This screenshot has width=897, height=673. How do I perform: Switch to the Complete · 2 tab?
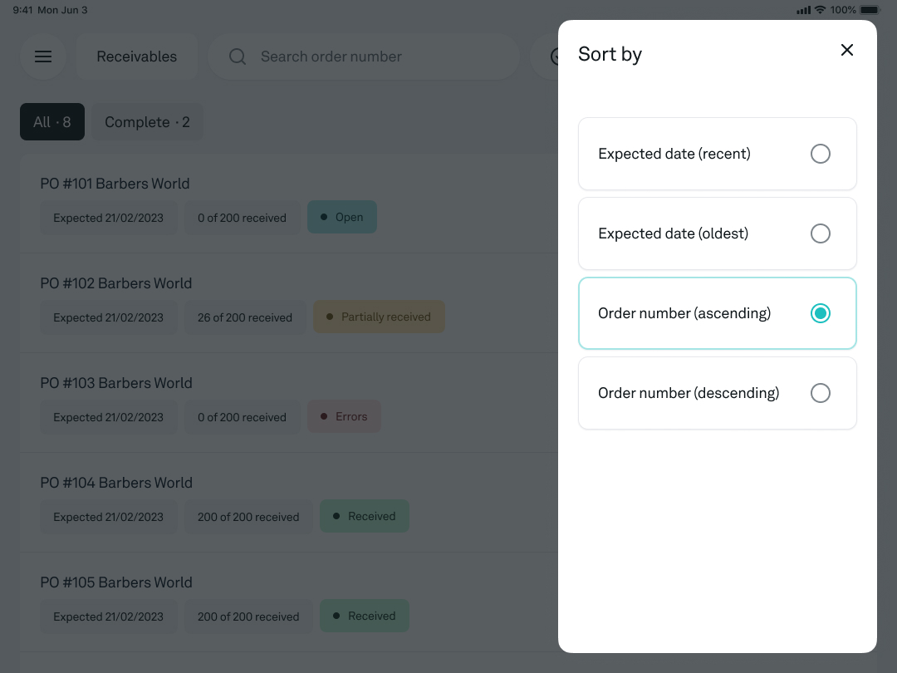(x=147, y=122)
